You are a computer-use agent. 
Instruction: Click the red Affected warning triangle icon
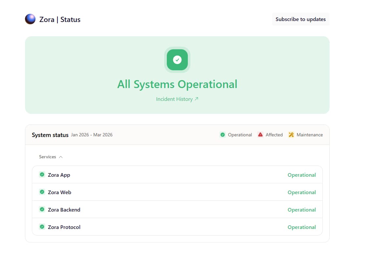pos(260,135)
